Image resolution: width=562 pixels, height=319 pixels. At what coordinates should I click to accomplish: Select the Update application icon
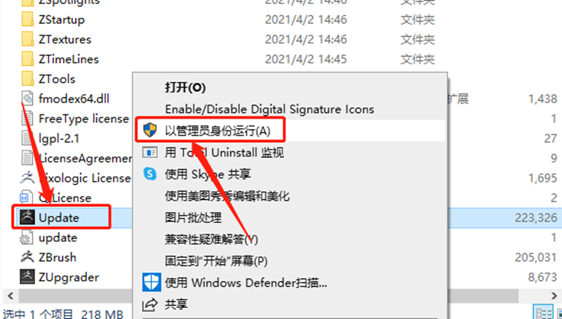click(x=27, y=217)
